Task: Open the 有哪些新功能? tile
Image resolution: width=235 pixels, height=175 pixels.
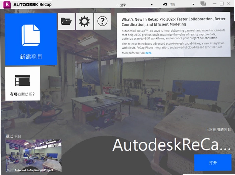Action: pos(23,83)
